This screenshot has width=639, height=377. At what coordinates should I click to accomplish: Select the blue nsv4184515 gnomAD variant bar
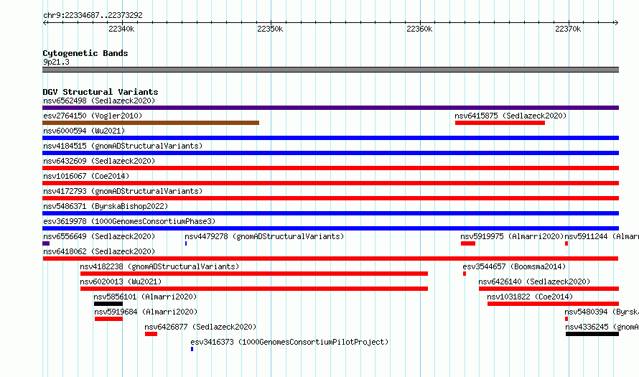tap(330, 153)
